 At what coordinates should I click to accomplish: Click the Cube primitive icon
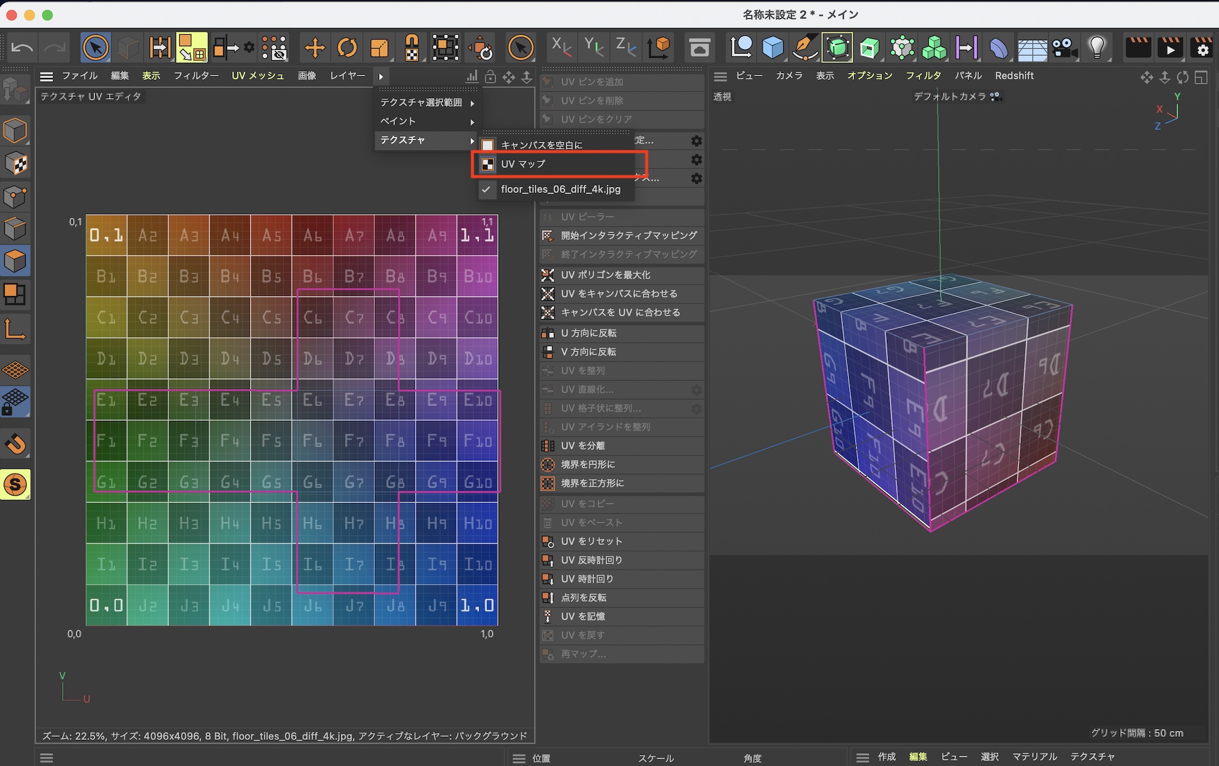(x=773, y=47)
